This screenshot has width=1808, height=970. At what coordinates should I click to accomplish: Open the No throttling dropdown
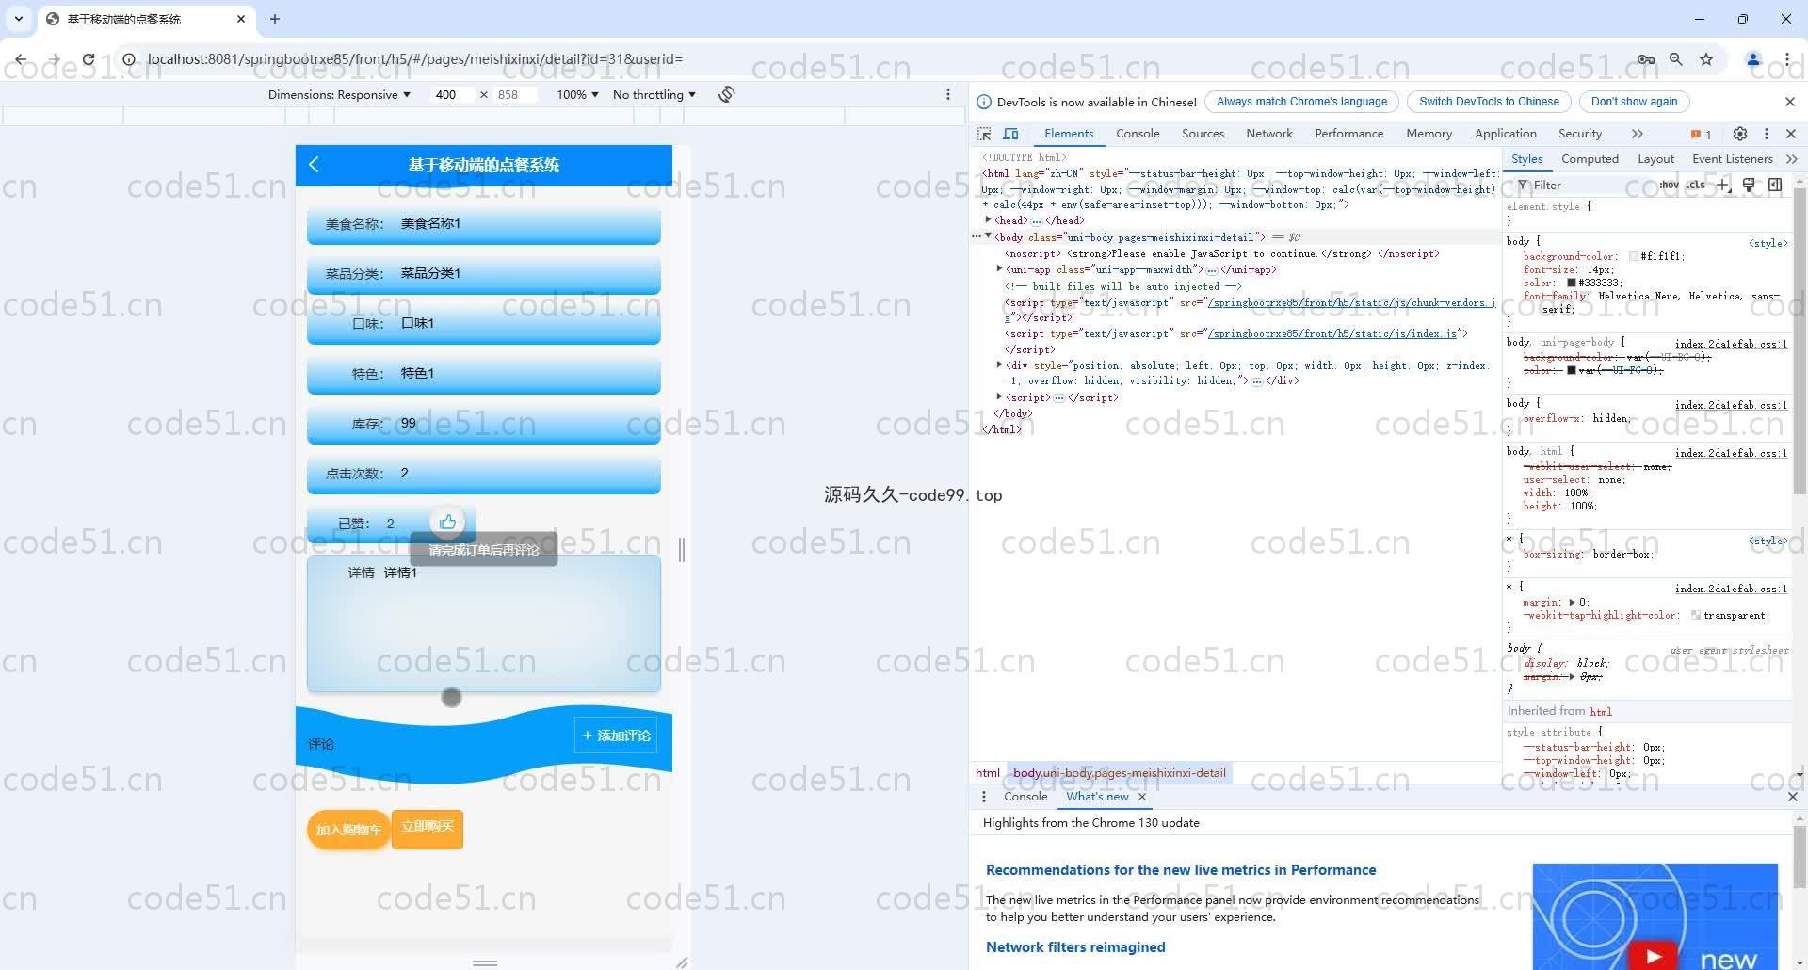(654, 94)
